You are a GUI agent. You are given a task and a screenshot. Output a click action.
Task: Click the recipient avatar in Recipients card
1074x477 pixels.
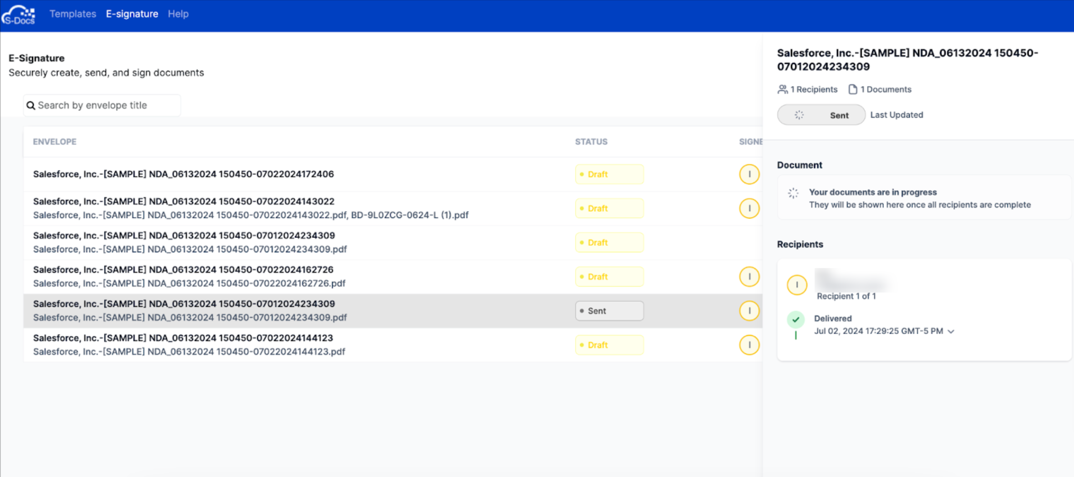(797, 285)
